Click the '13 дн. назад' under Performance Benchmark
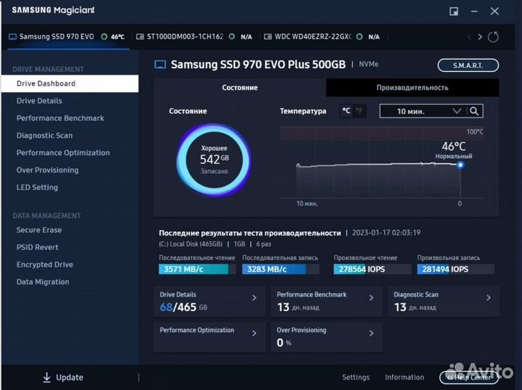The image size is (522, 390). [x=298, y=307]
